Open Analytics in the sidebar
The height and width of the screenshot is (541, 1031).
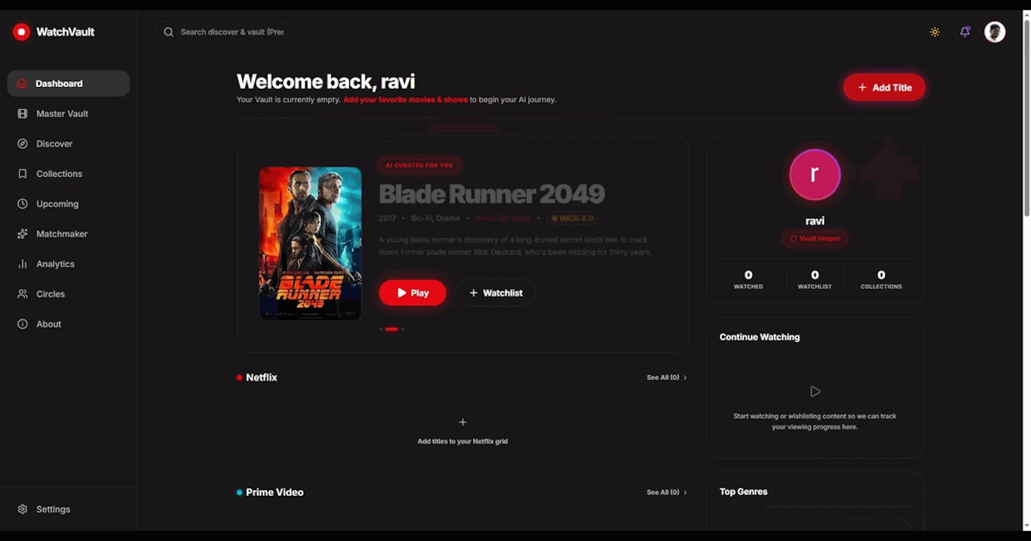[x=68, y=264]
